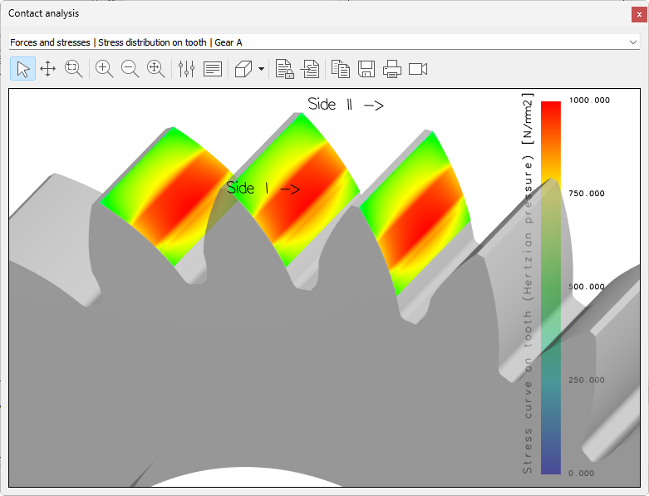The height and width of the screenshot is (496, 649).
Task: Click the zoom out magnifier
Action: click(130, 69)
